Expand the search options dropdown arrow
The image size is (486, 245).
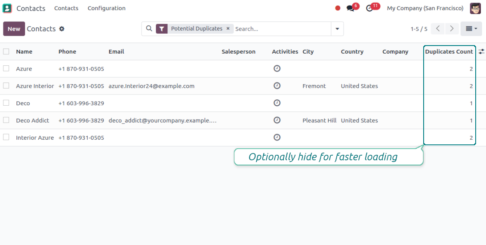click(337, 29)
